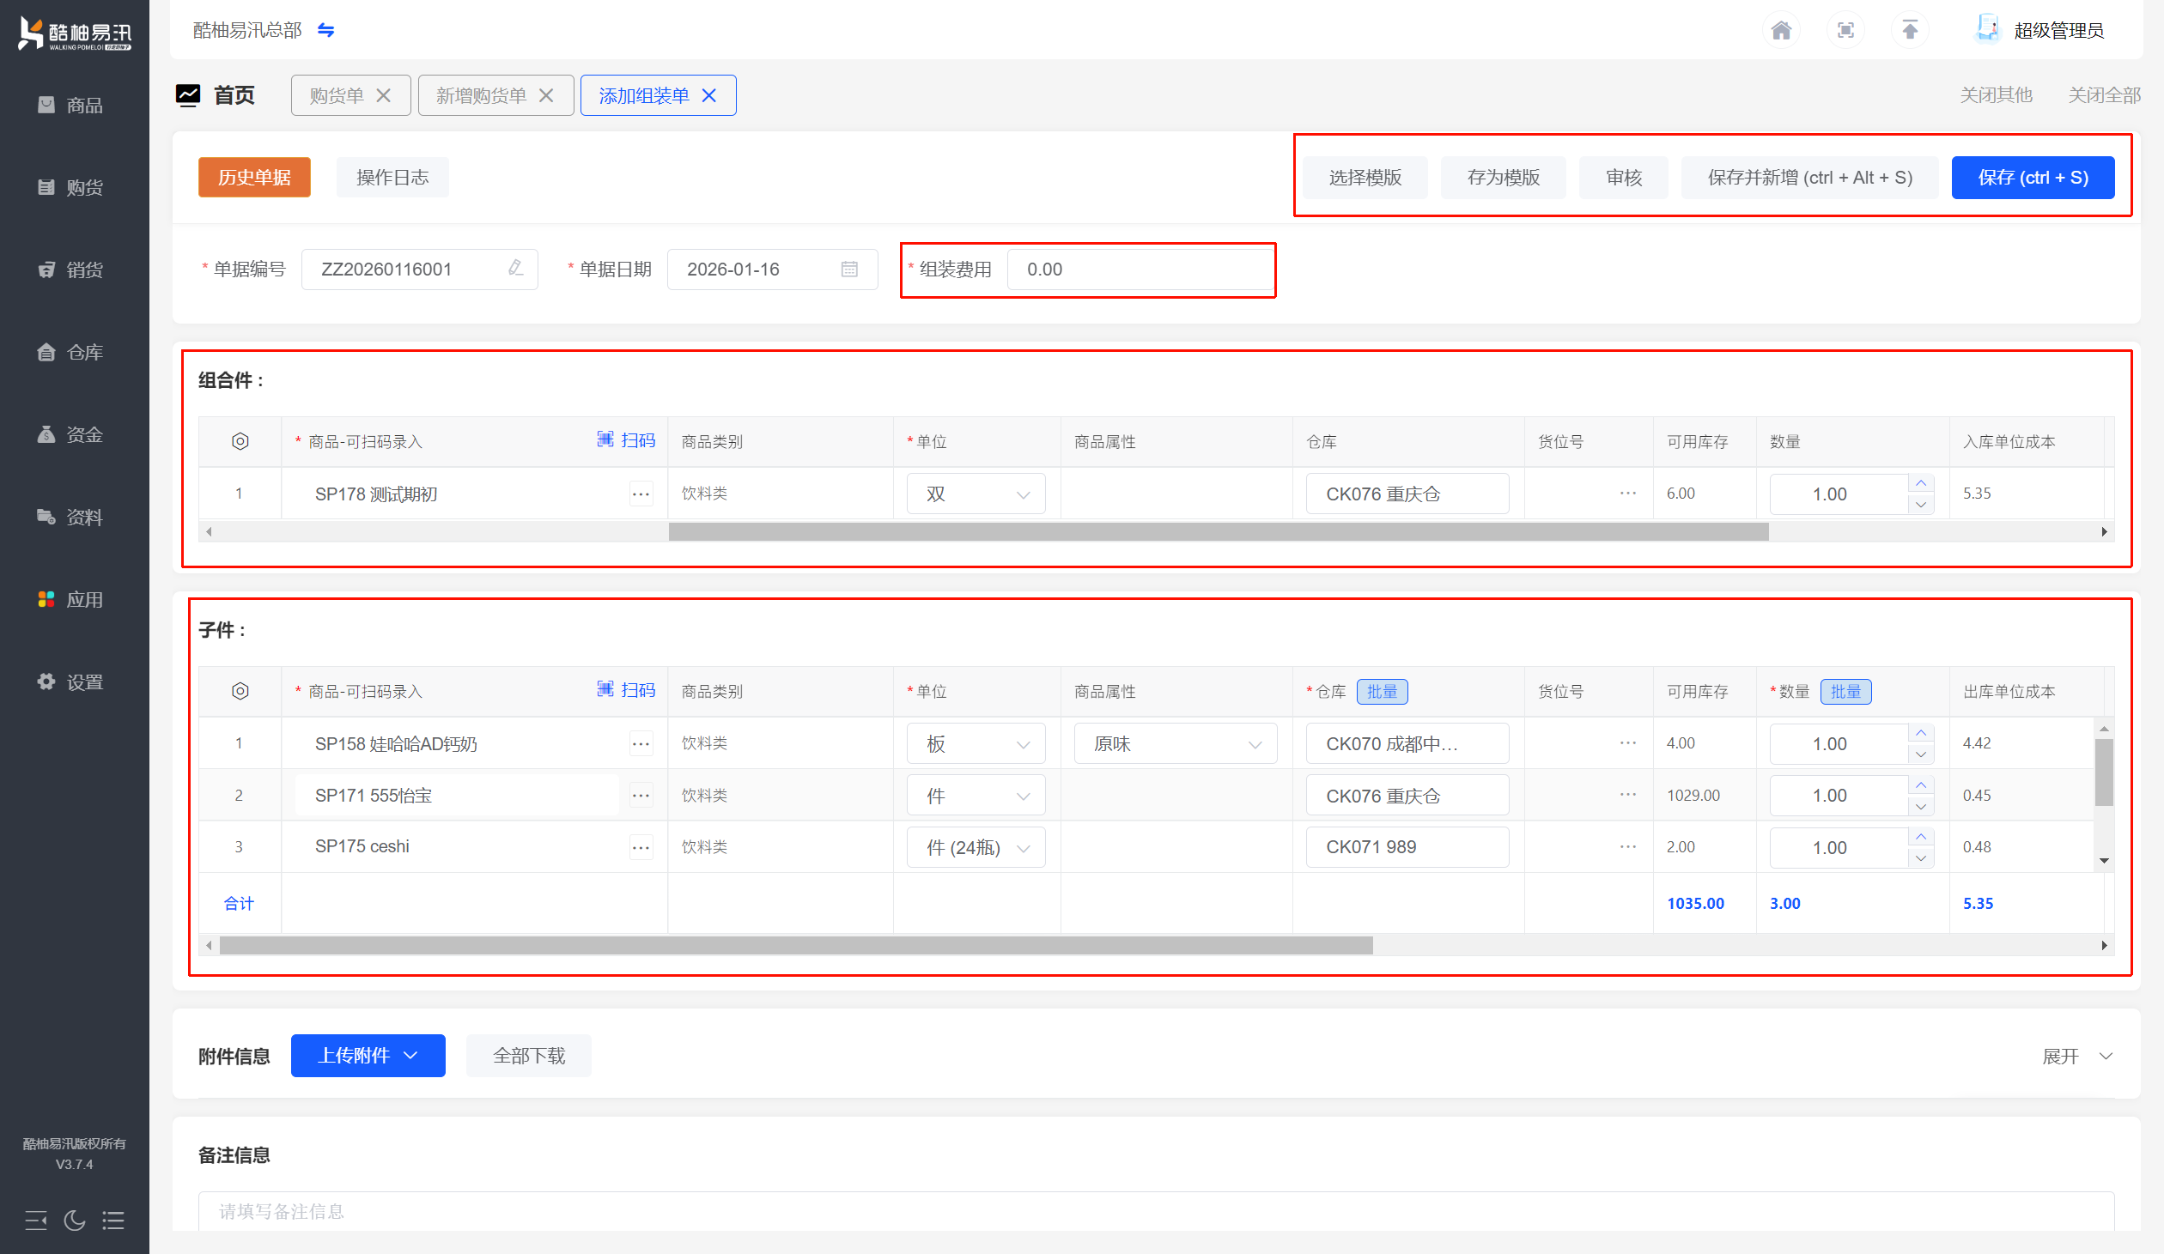Switch to the 购货单 tab
Screen dimensions: 2164x1254
click(337, 95)
